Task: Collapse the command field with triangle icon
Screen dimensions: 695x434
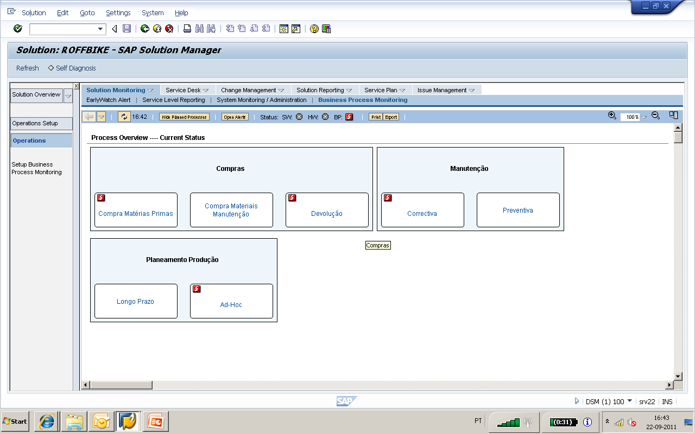Action: pyautogui.click(x=114, y=29)
